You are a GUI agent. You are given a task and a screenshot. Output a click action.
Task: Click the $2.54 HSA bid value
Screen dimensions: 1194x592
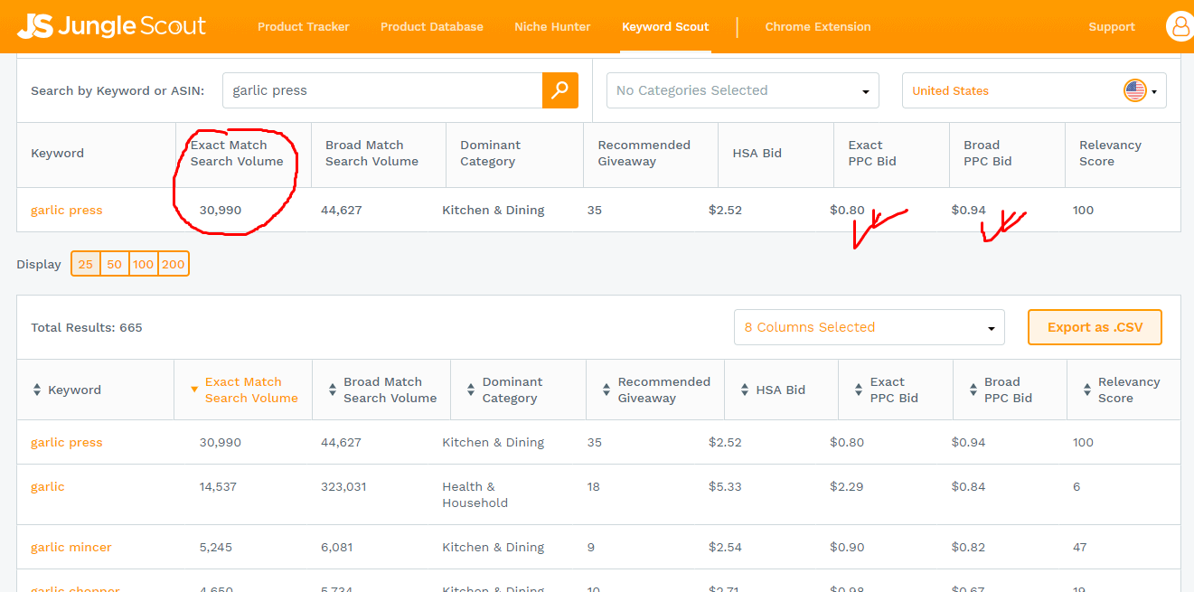726,547
